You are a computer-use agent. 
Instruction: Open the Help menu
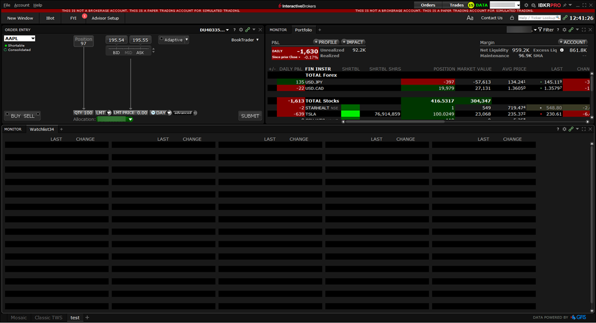38,5
